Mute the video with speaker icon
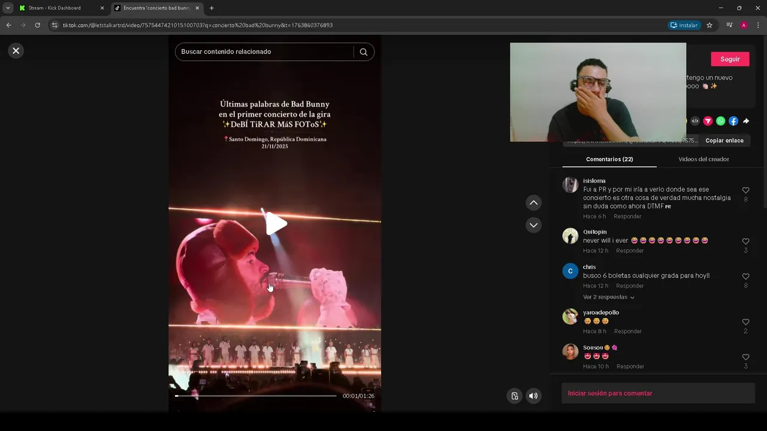Viewport: 767px width, 431px height. [533, 396]
